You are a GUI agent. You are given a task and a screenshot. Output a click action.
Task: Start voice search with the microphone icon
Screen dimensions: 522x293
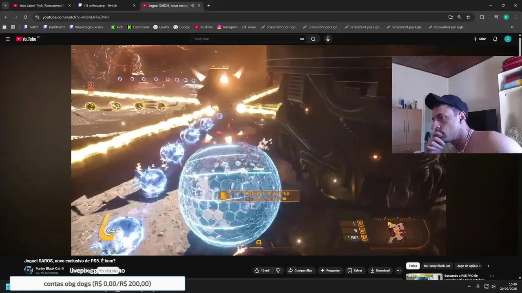point(328,39)
